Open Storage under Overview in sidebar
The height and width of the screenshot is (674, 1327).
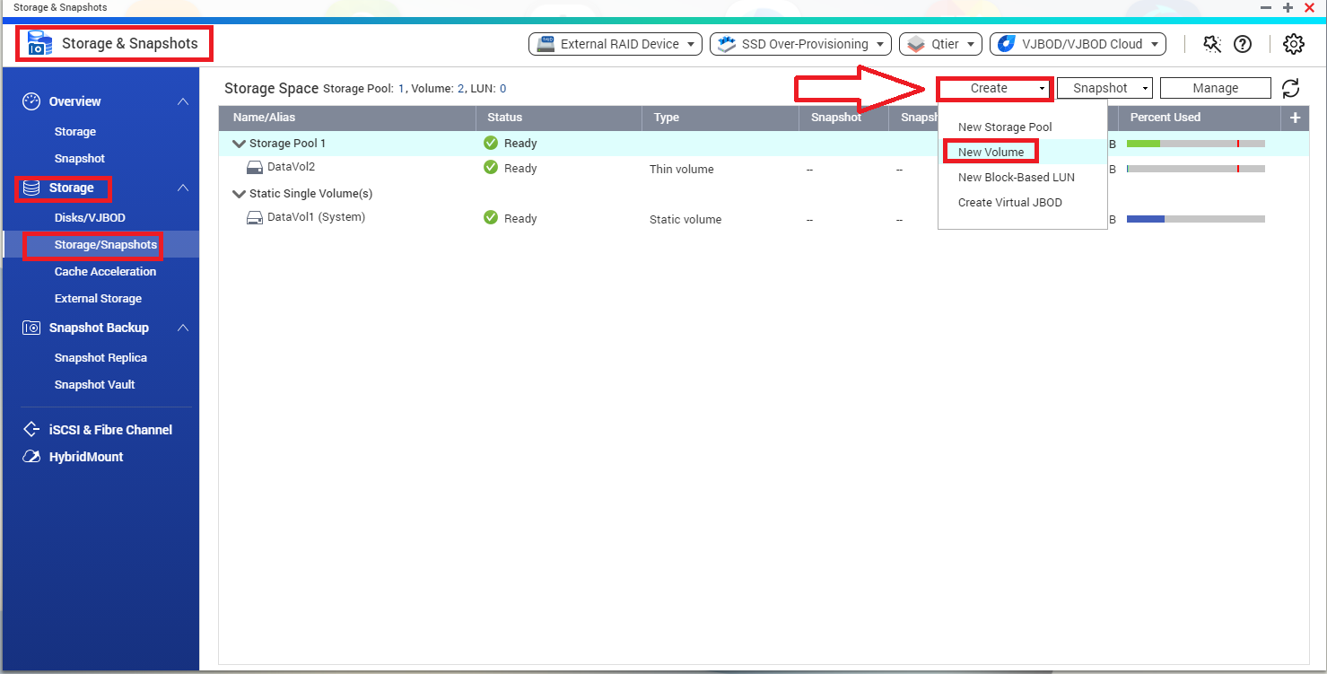tap(75, 131)
